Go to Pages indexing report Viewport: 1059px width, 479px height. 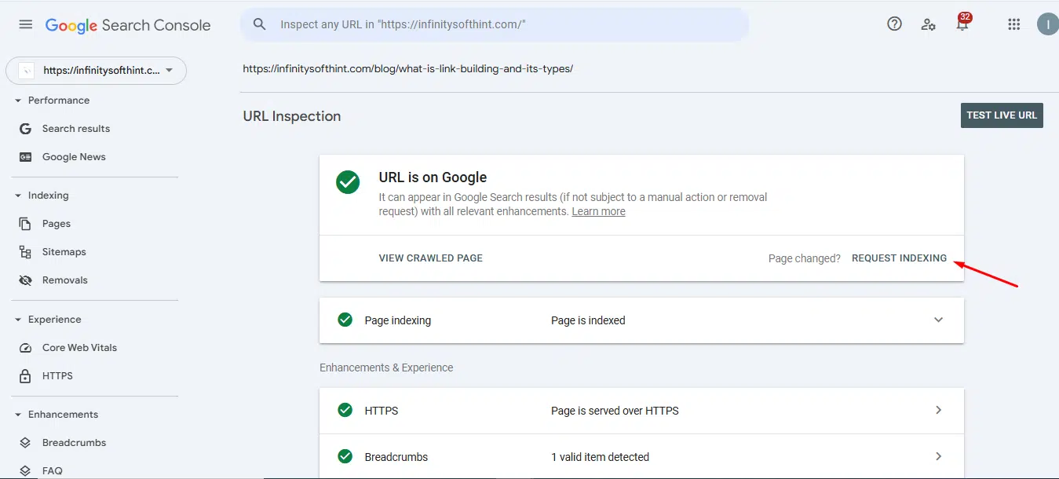[57, 224]
